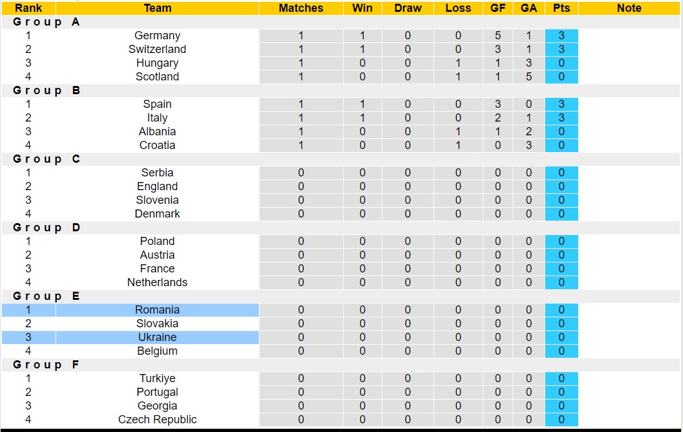This screenshot has width=683, height=432.
Task: Open the Germany team entry
Action: [157, 36]
